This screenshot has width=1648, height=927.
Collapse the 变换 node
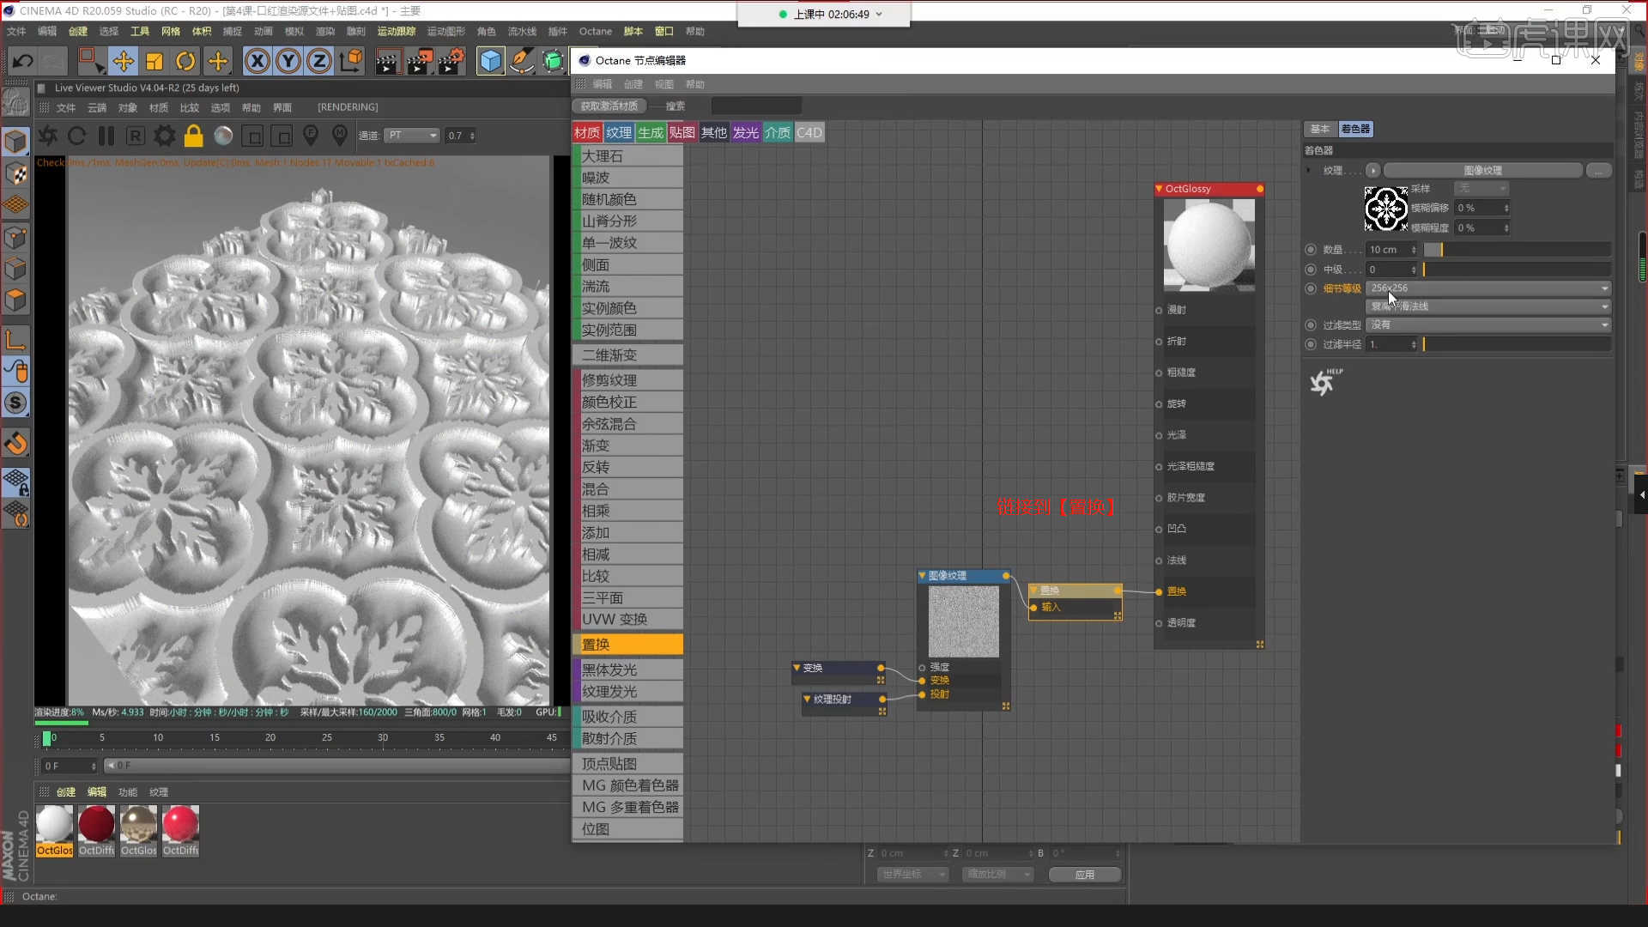(x=797, y=668)
